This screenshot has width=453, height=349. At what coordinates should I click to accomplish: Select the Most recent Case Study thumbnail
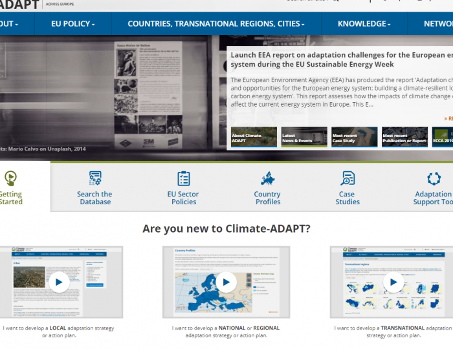pyautogui.click(x=355, y=137)
